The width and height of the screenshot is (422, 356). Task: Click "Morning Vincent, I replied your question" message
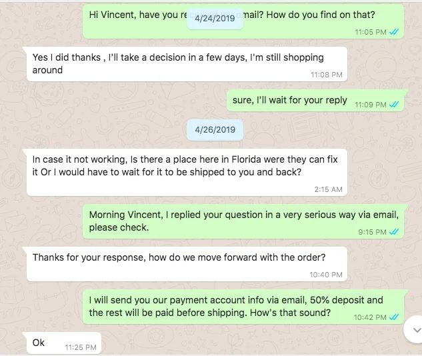pyautogui.click(x=243, y=221)
